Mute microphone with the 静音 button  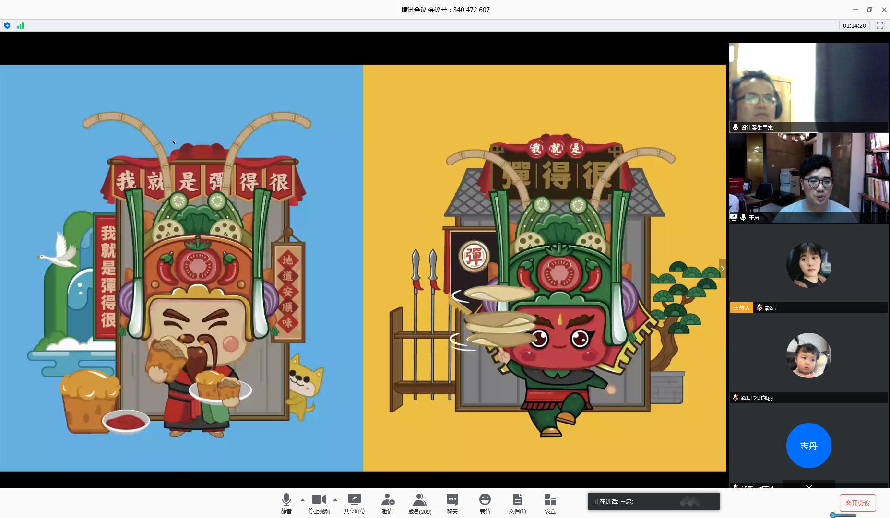pos(286,503)
